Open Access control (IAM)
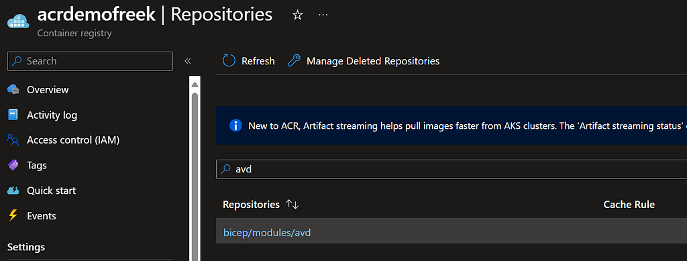Viewport: 687px width, 261px height. pyautogui.click(x=73, y=140)
